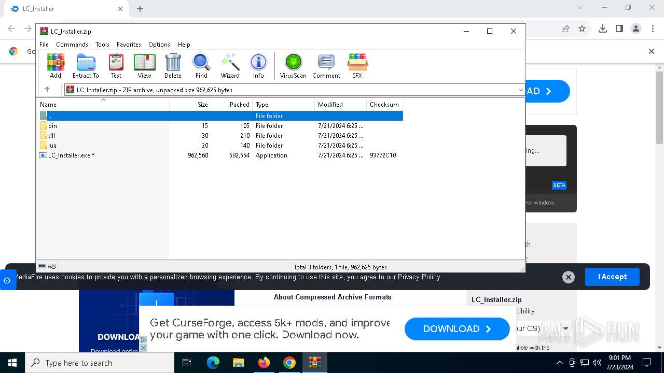This screenshot has width=664, height=373.
Task: Open Task View on taskbar
Action: (187, 363)
